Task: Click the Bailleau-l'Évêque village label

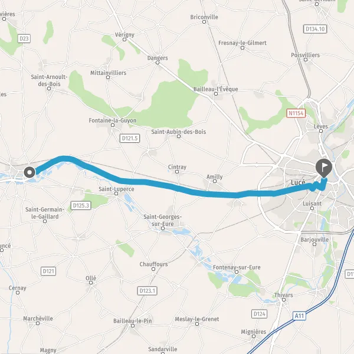Action: coord(215,89)
